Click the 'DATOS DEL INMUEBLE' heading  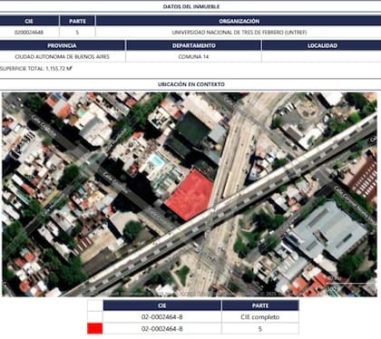point(191,6)
